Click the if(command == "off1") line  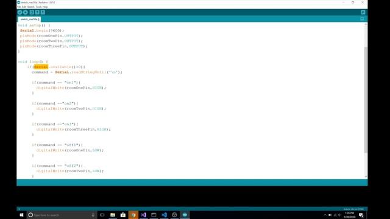[57, 145]
